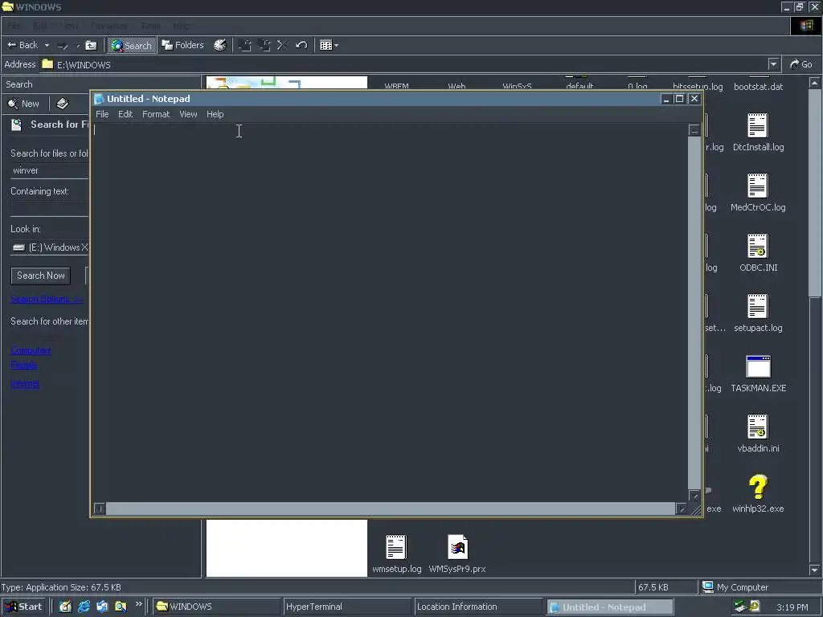Click the 3:19 PM system tray clock
Screen dimensions: 823x617
[792, 607]
